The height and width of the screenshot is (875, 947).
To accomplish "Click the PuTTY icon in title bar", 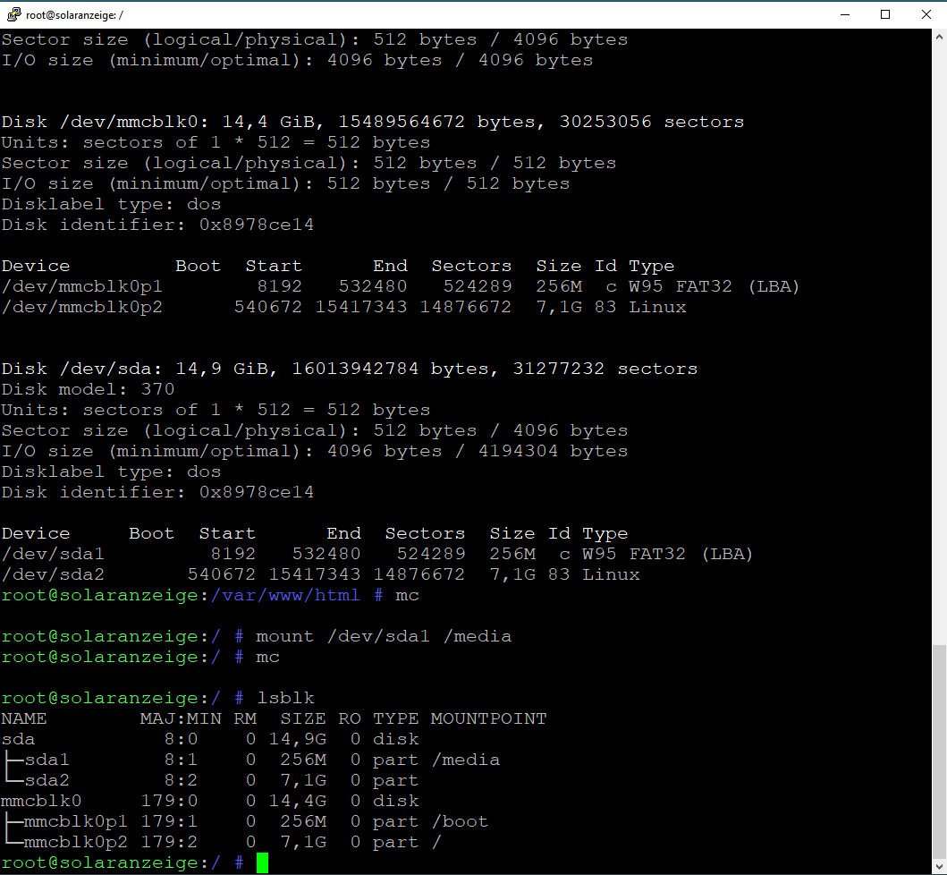I will pyautogui.click(x=13, y=14).
